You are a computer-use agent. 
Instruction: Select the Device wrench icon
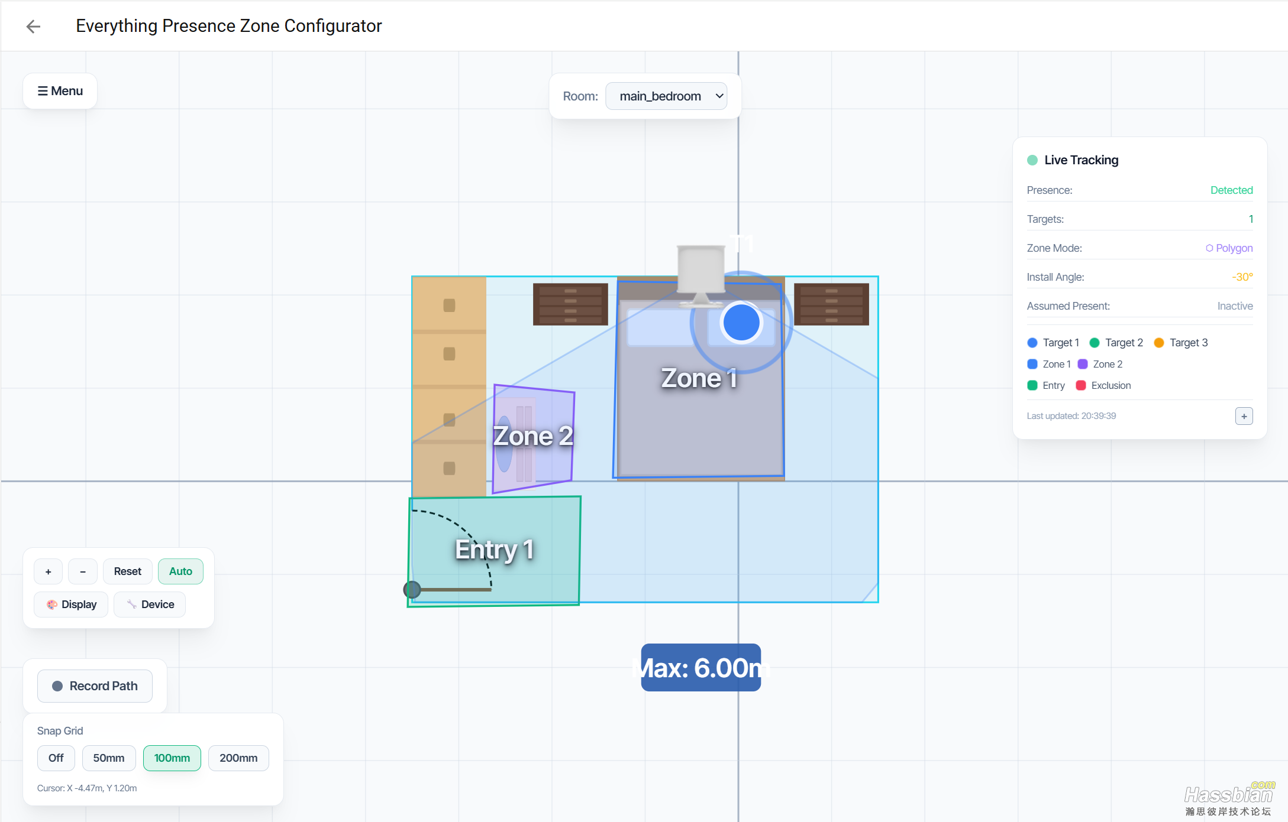pos(131,604)
